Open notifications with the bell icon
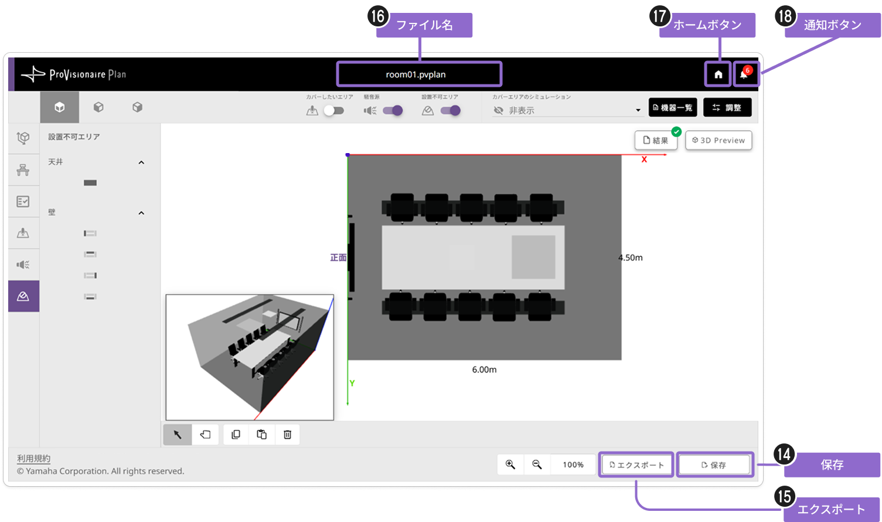This screenshot has width=882, height=522. pos(744,74)
